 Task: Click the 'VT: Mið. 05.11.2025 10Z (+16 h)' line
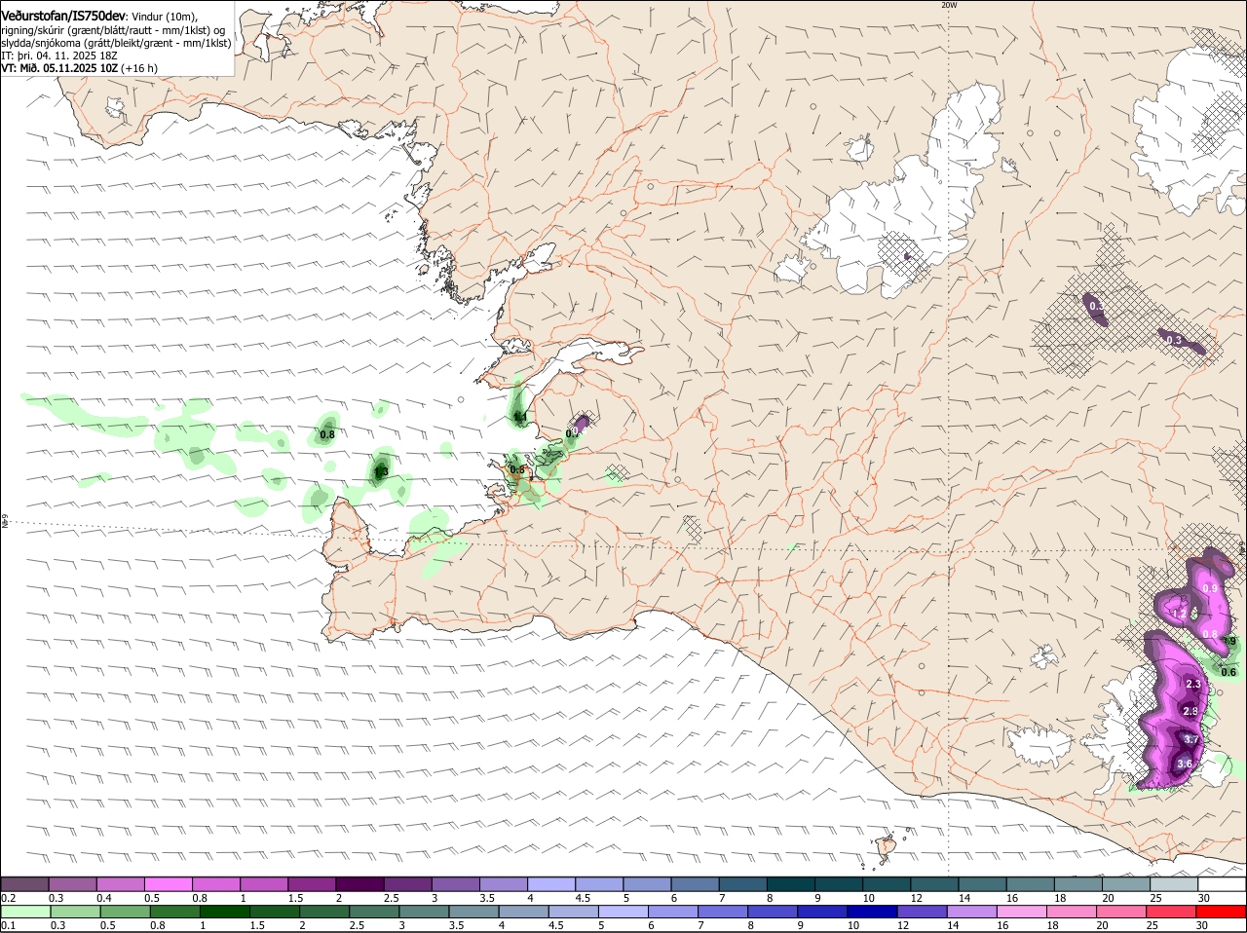tap(80, 68)
